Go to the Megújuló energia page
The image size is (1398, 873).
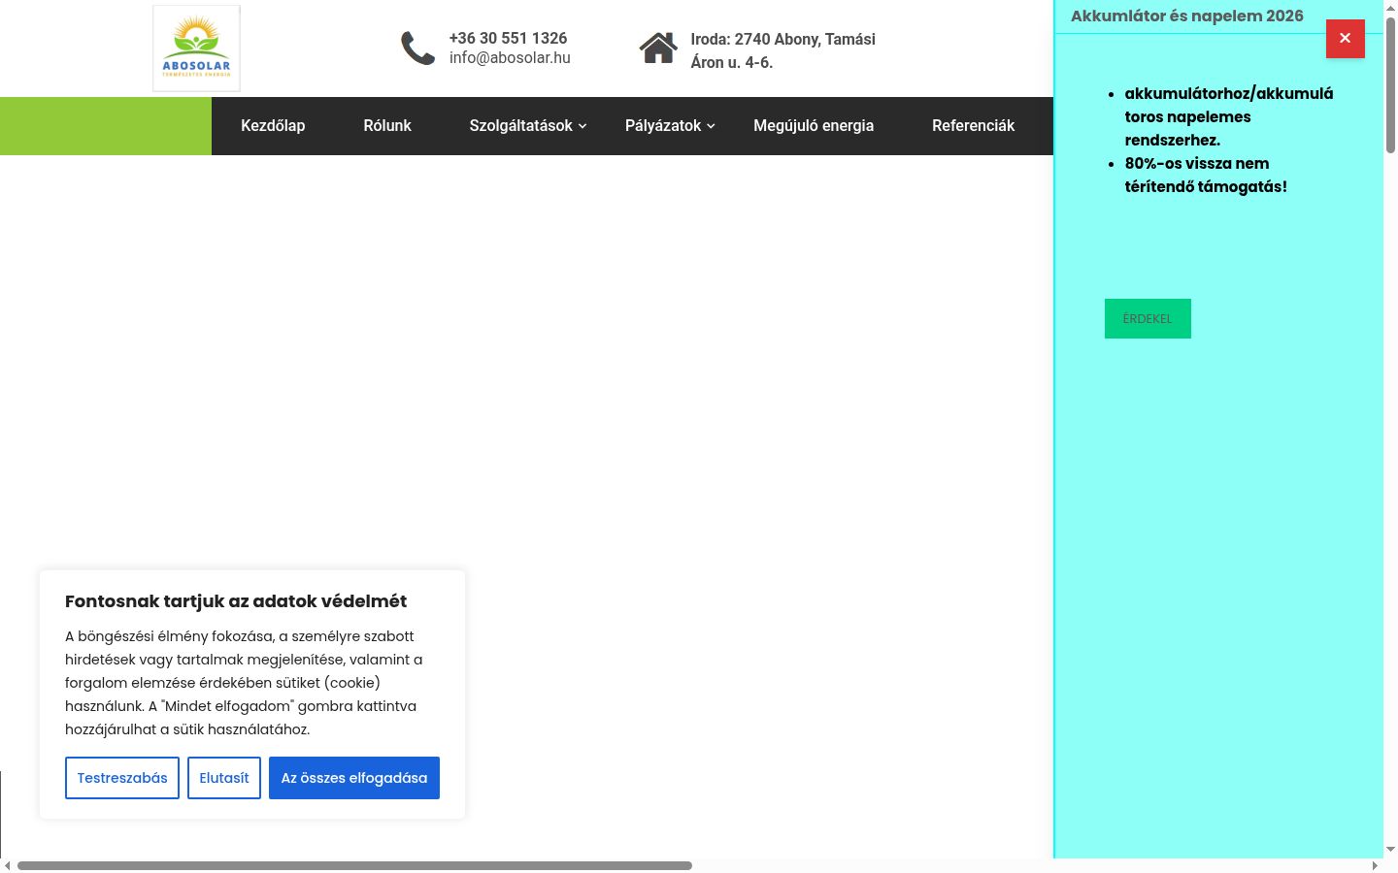(814, 126)
